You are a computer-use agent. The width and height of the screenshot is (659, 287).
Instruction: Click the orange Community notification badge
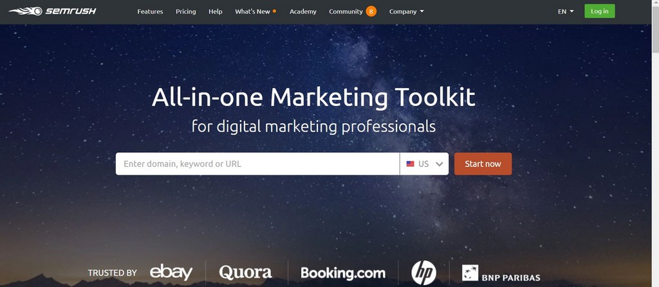[371, 12]
